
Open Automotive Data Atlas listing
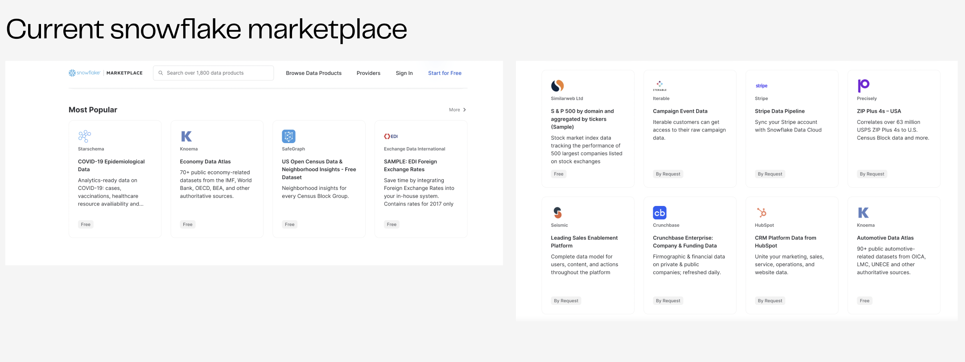point(885,238)
